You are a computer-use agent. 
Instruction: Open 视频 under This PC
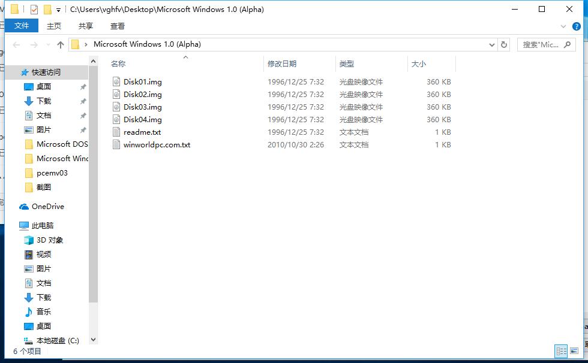44,255
